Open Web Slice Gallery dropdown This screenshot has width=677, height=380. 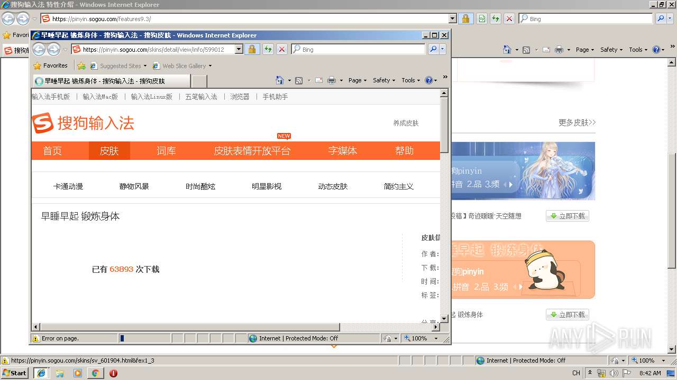(x=210, y=66)
